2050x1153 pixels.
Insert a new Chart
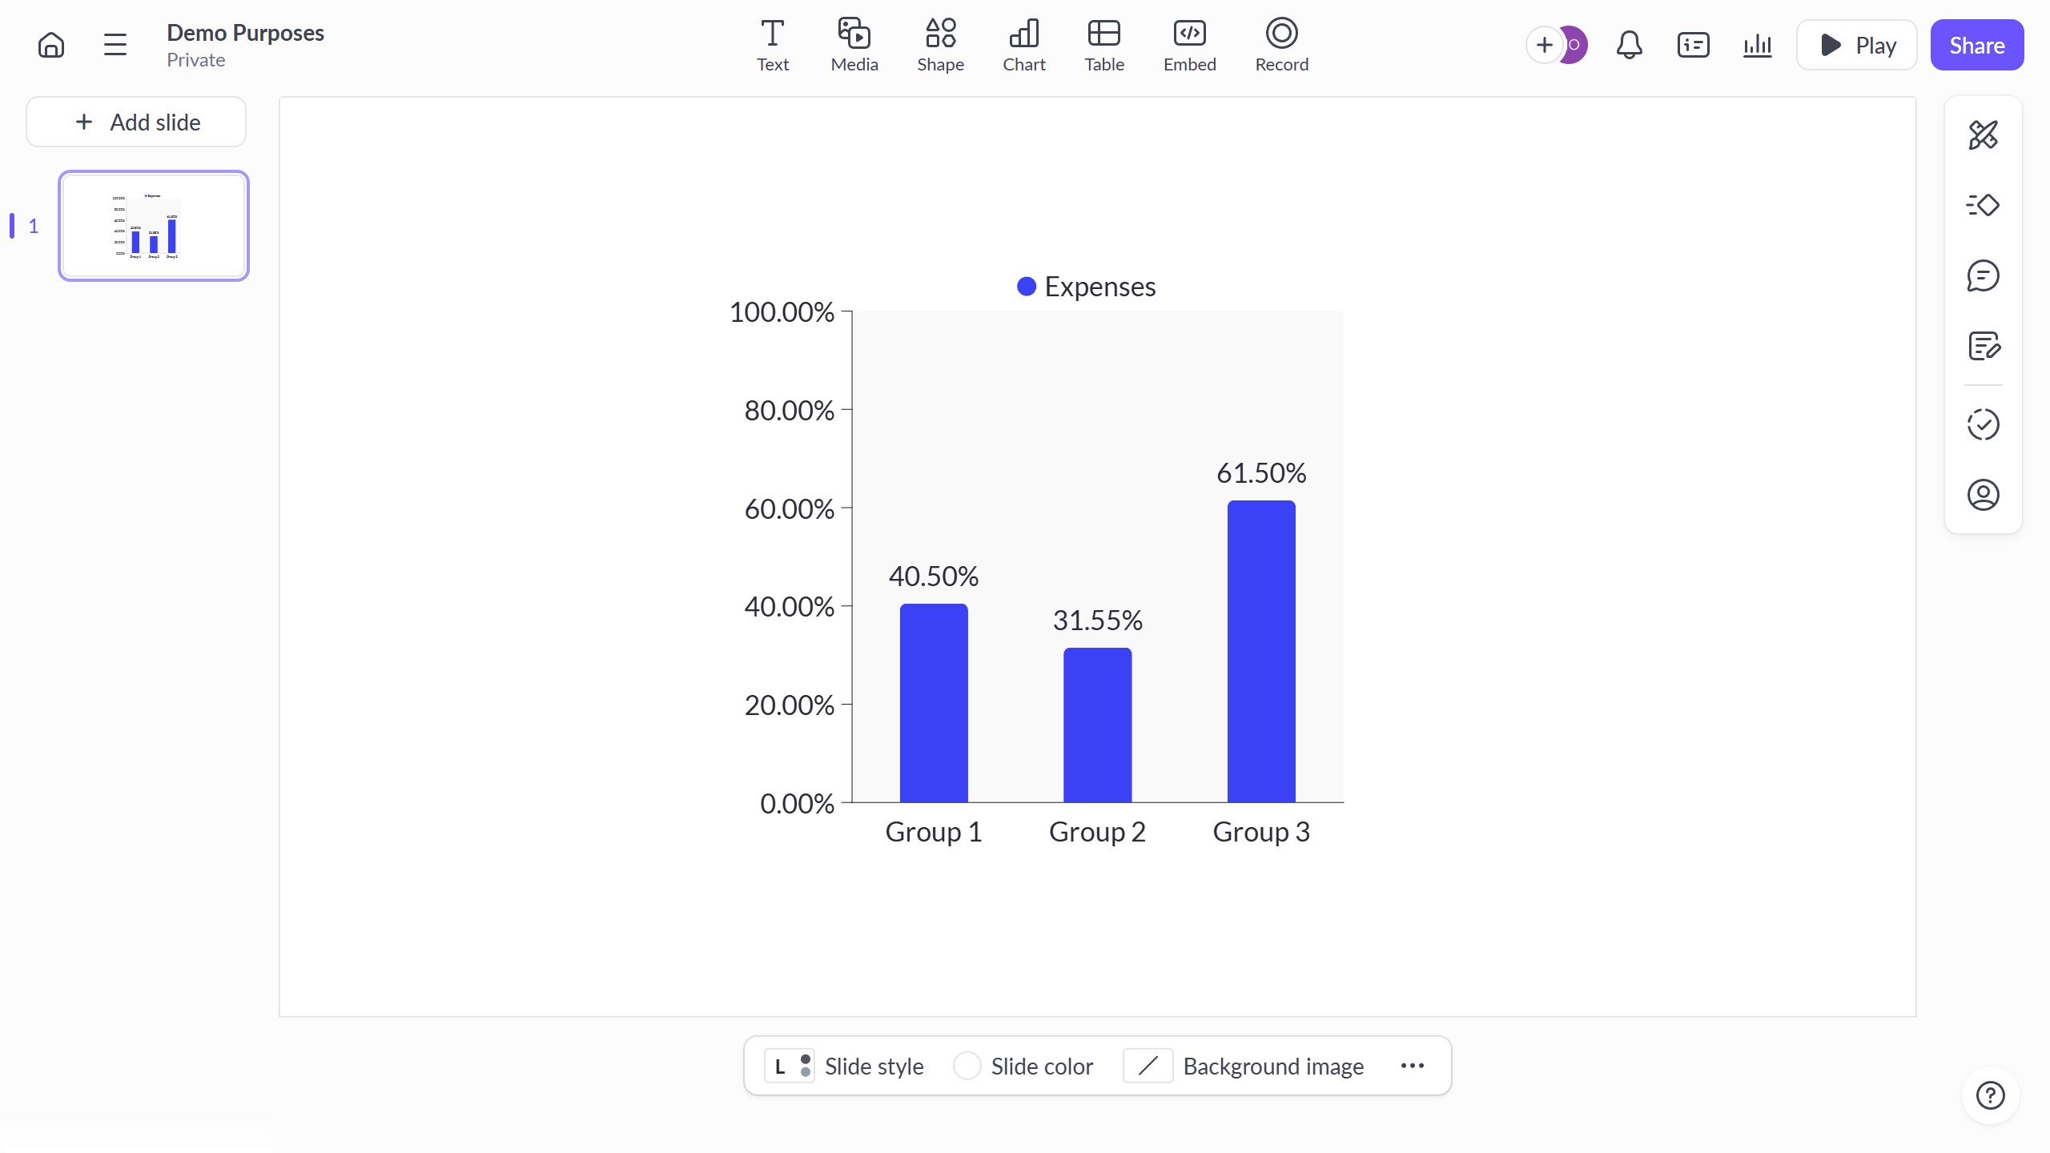pos(1023,45)
